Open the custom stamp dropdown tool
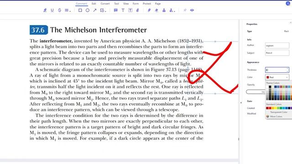Image resolution: width=292 pixels, height=164 pixels. click(172, 10)
